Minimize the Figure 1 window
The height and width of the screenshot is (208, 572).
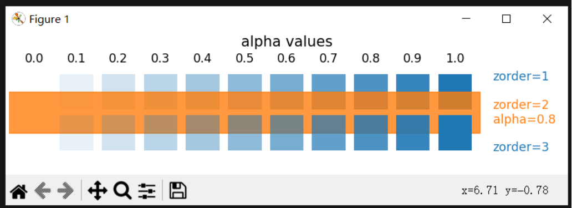click(x=466, y=19)
